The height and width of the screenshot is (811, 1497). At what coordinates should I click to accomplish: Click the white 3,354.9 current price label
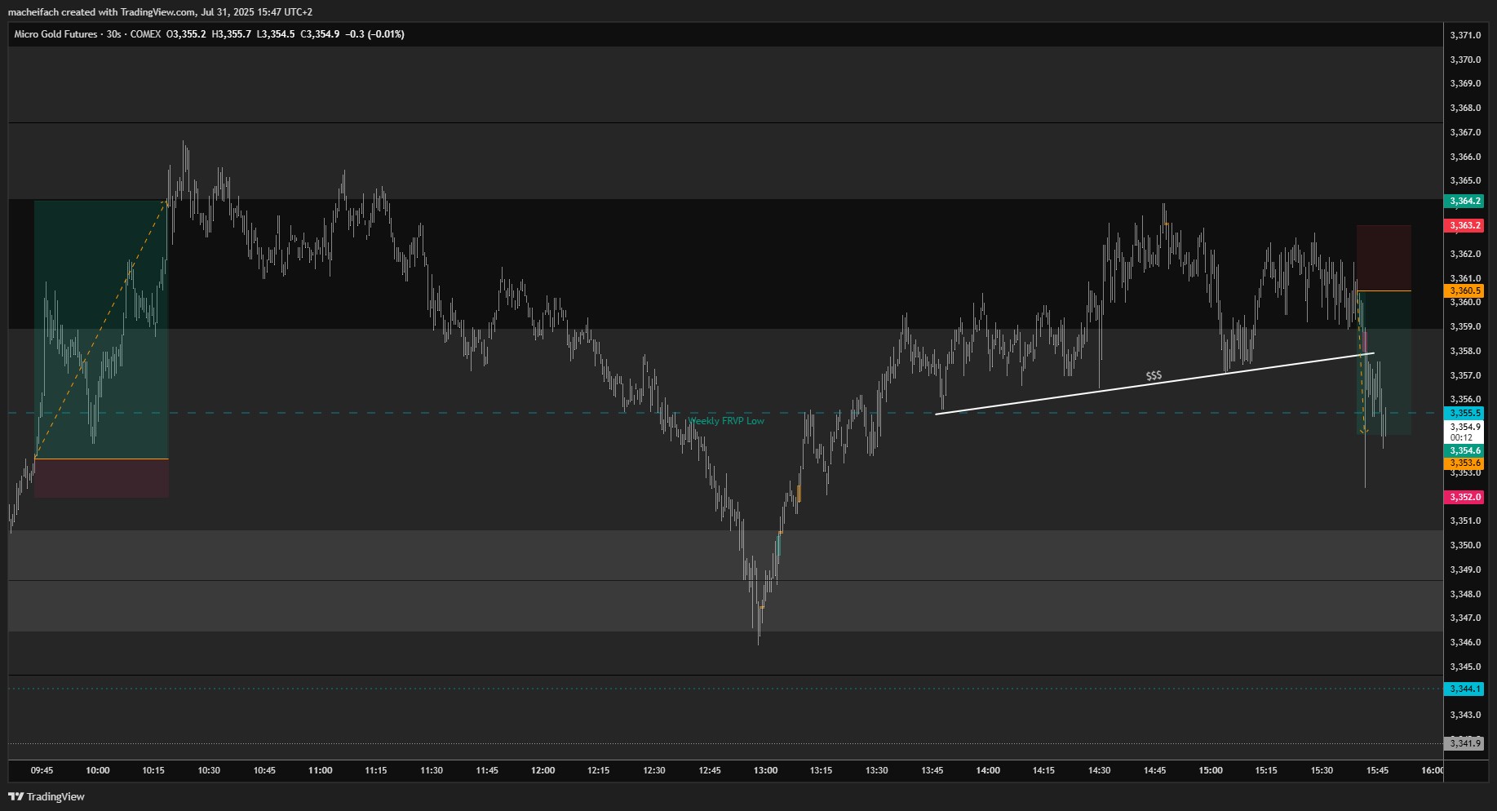(x=1464, y=427)
